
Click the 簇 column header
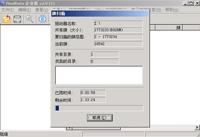(x=169, y=27)
